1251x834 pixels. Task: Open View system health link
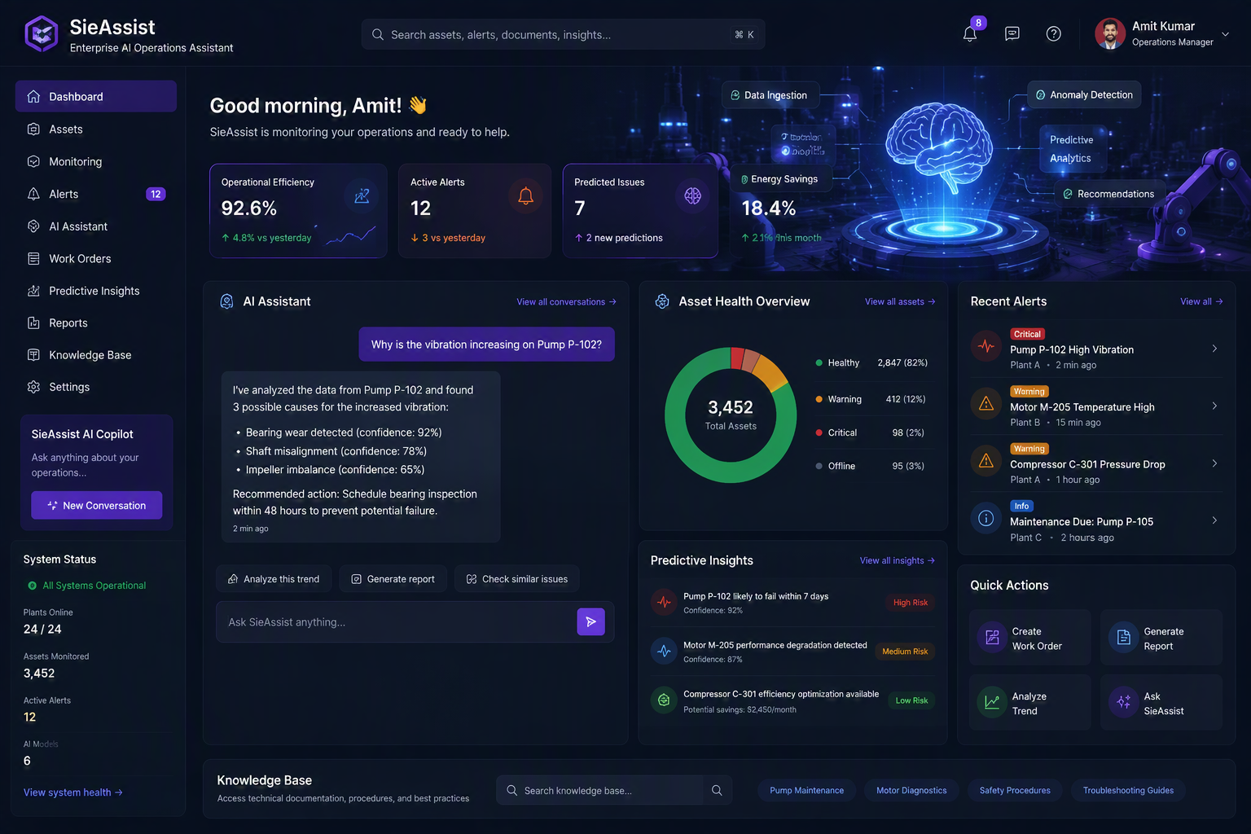[73, 792]
